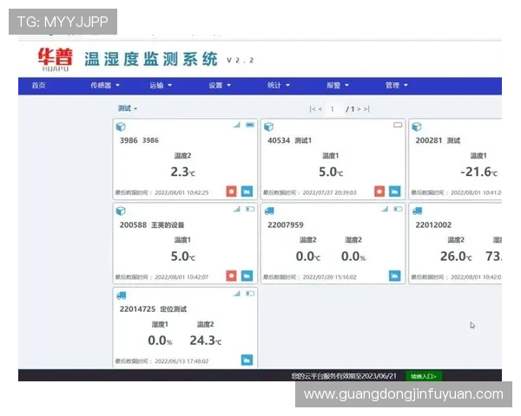Screen dimensions: 521x416
Task: Open the chart icon on device 3986
Action: pos(247,191)
